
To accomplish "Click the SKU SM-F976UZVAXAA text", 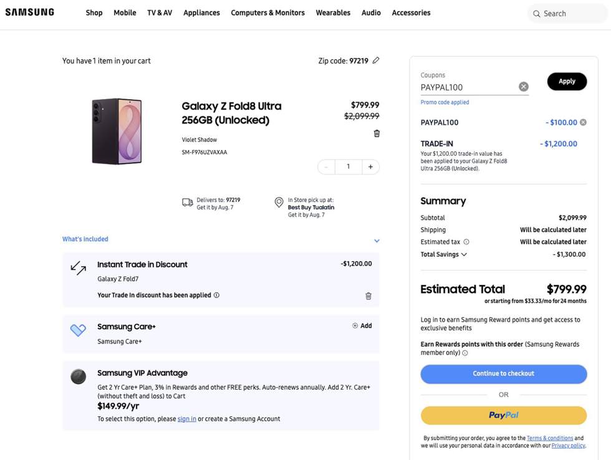I will tap(204, 152).
